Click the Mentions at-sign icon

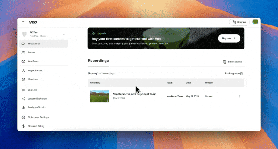[x=23, y=79]
